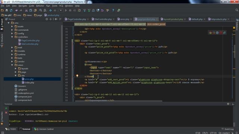Click the Cut scissors icon
239x134 pixels.
point(26,10)
